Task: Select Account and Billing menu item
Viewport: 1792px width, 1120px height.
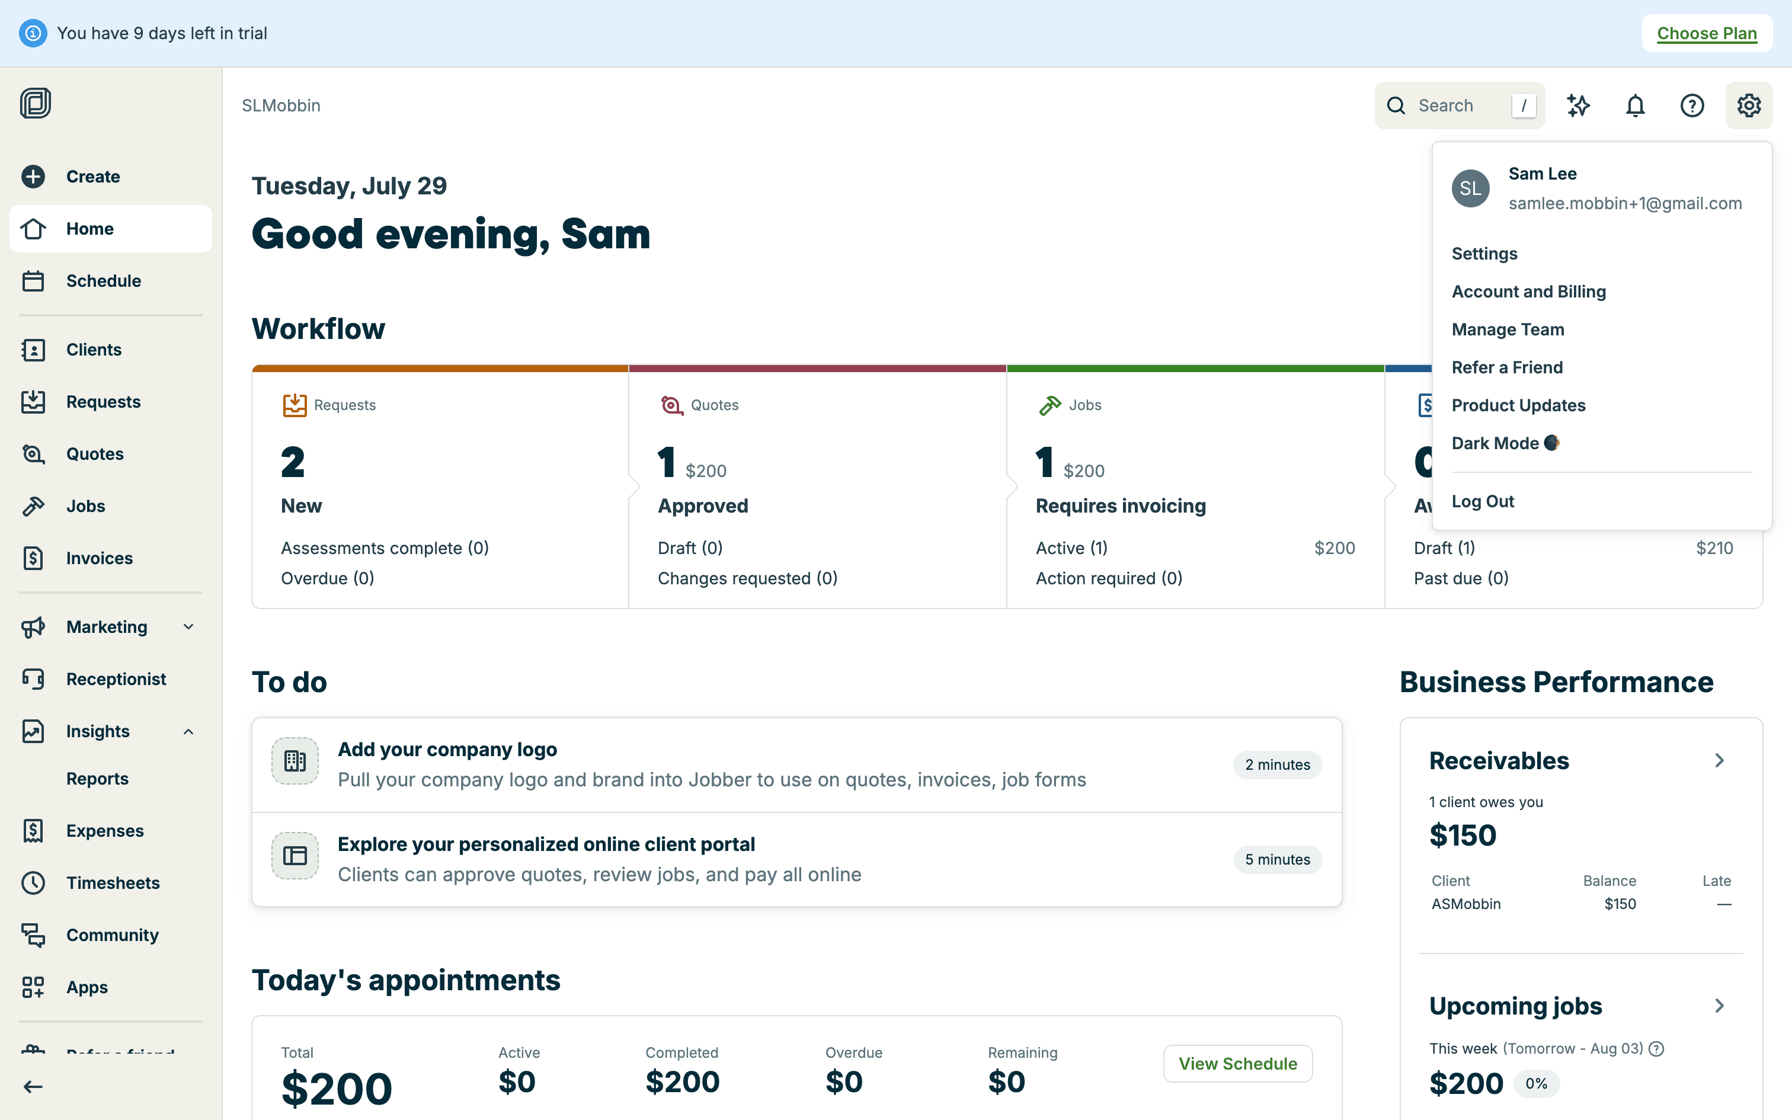Action: tap(1528, 291)
